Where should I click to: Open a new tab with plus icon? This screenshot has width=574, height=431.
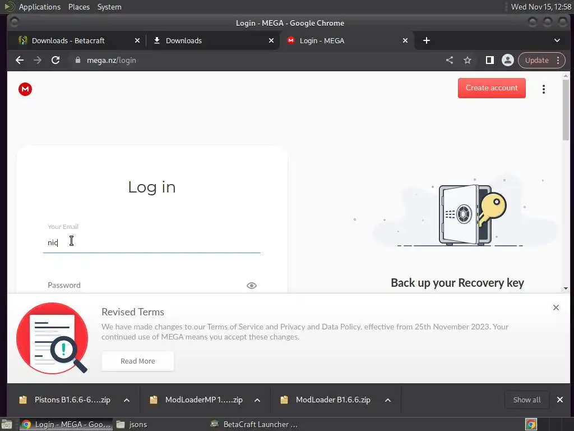click(427, 40)
